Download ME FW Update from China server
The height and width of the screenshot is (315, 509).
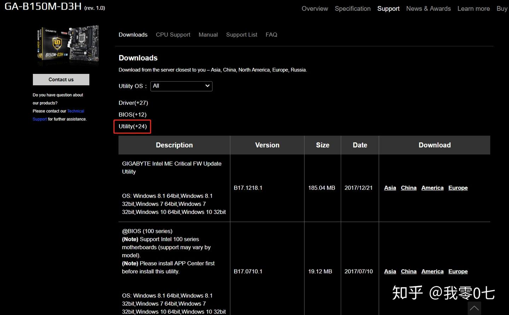coord(409,188)
